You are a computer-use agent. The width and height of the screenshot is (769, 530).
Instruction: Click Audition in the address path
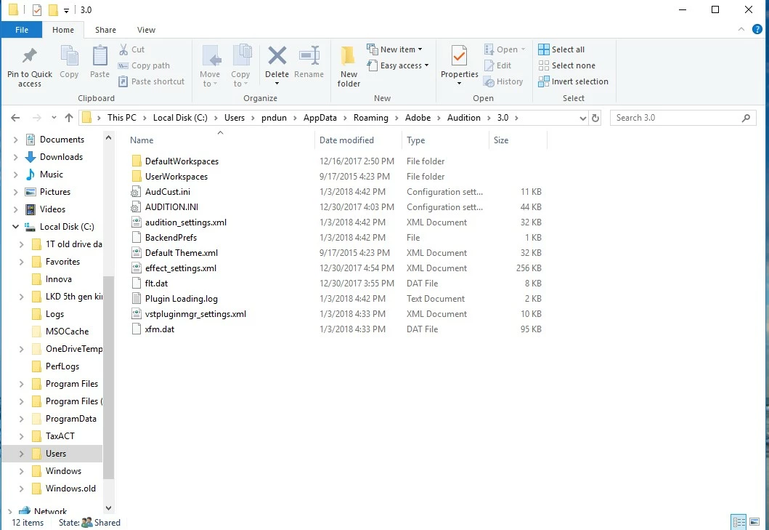(464, 118)
